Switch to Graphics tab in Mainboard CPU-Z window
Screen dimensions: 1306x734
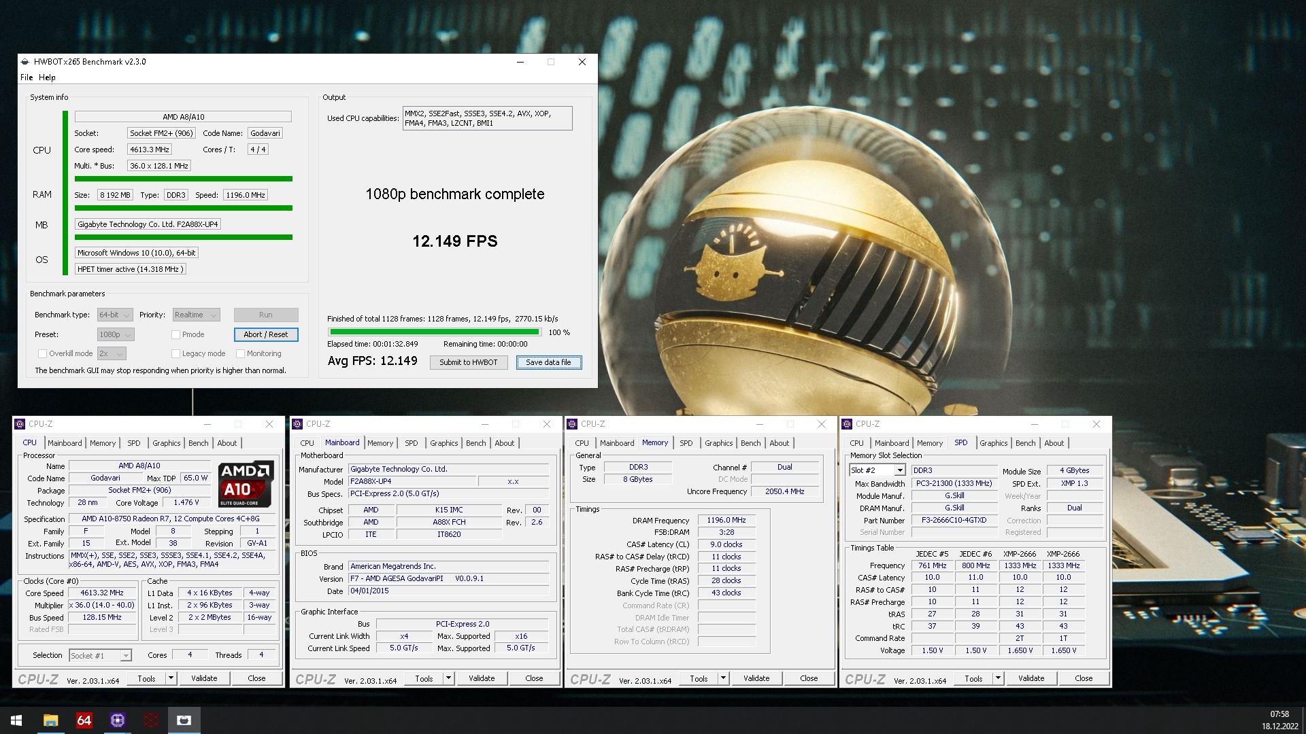point(444,443)
